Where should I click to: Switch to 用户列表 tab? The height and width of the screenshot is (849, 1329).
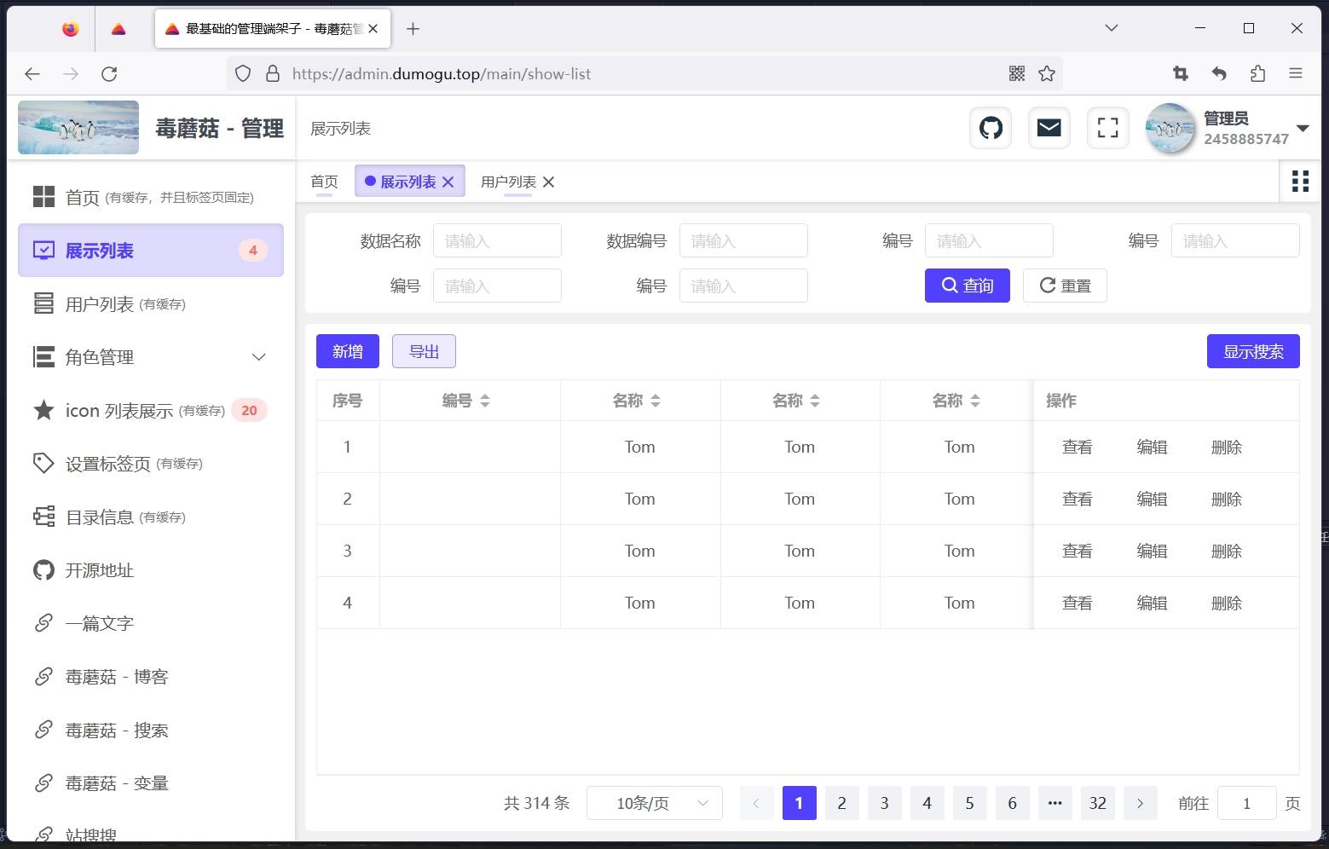point(508,182)
